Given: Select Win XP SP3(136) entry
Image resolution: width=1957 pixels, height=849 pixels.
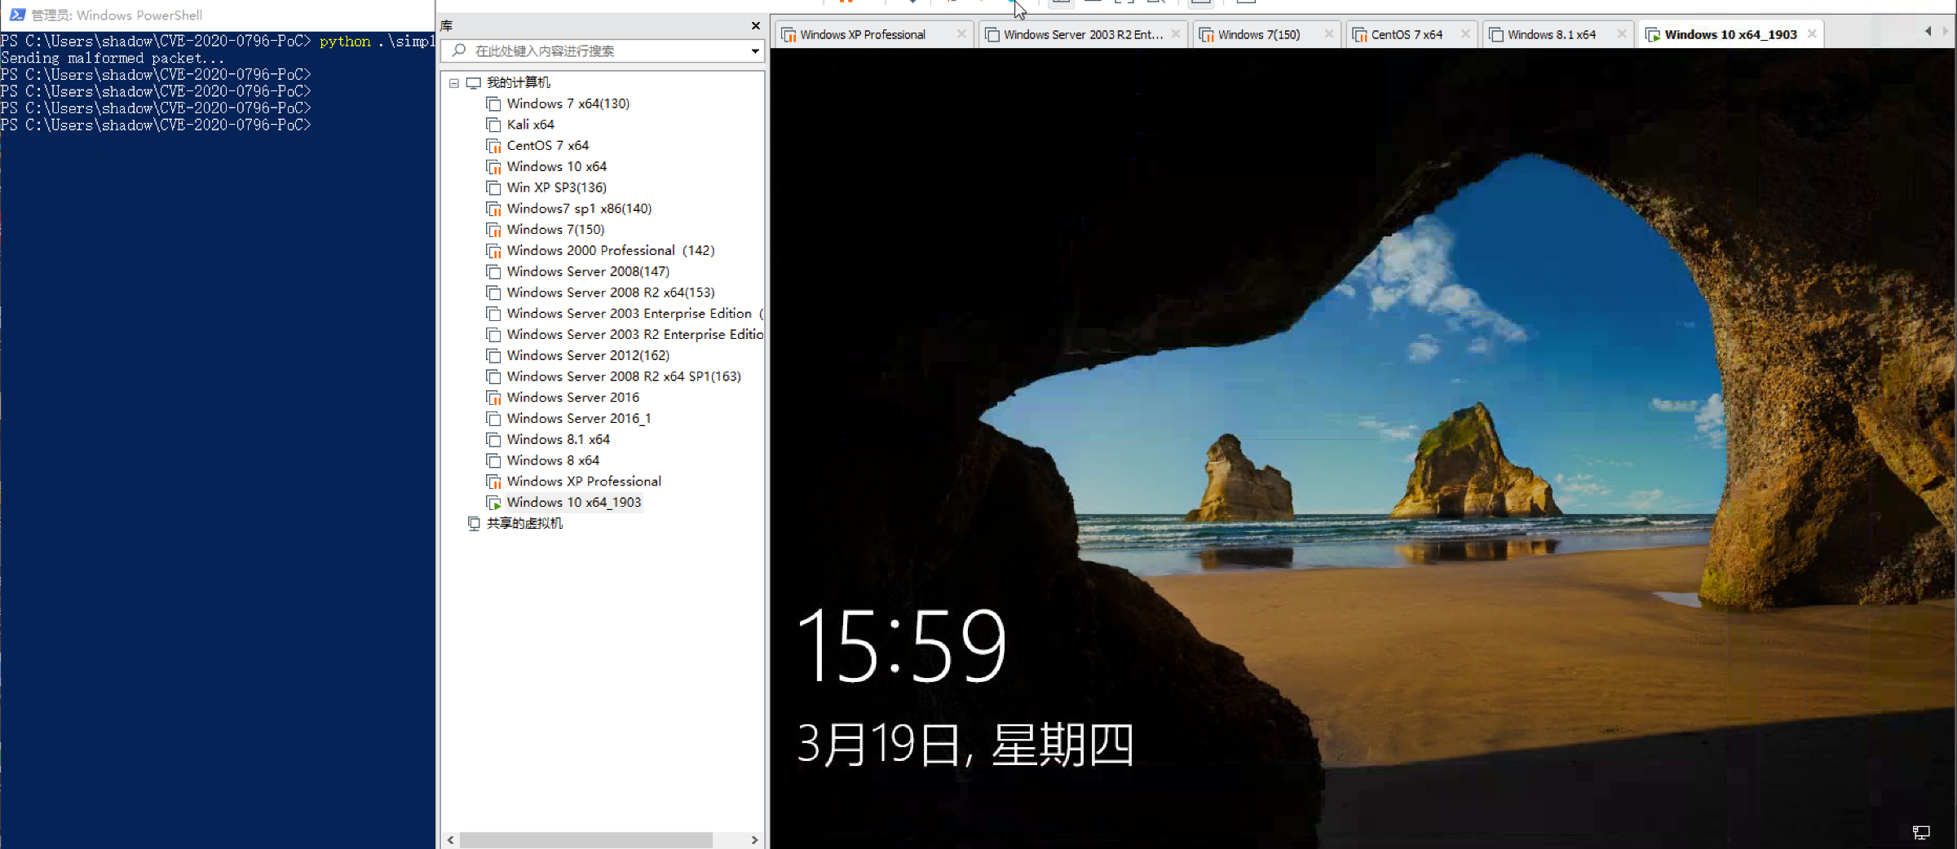Looking at the screenshot, I should pyautogui.click(x=556, y=187).
